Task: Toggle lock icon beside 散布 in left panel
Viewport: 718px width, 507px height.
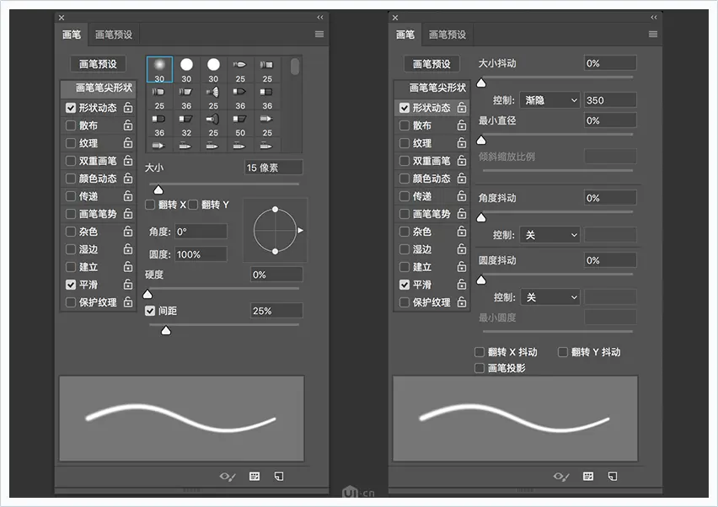Action: click(128, 125)
